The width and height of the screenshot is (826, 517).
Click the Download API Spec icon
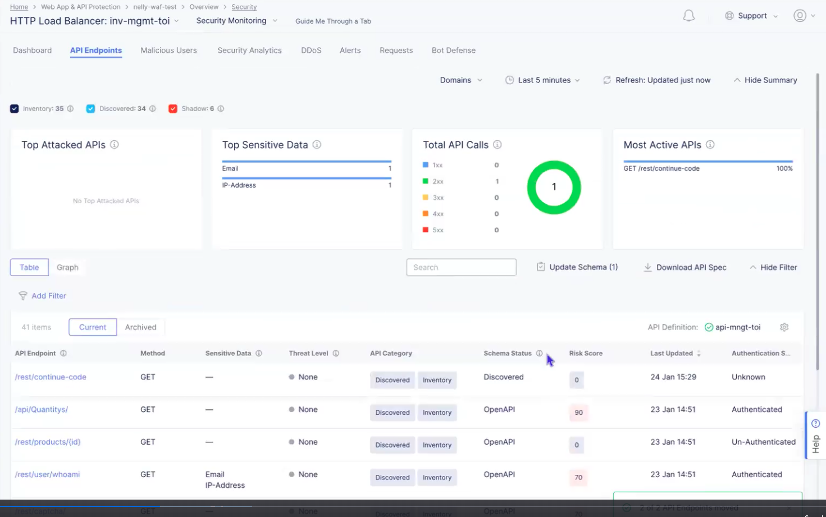[648, 267]
